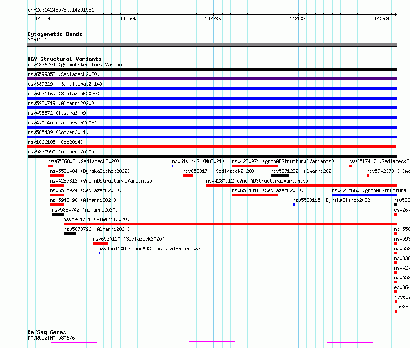This screenshot has width=410, height=348.
Task: Click the 14250k ruler tick label
Action: (x=43, y=18)
